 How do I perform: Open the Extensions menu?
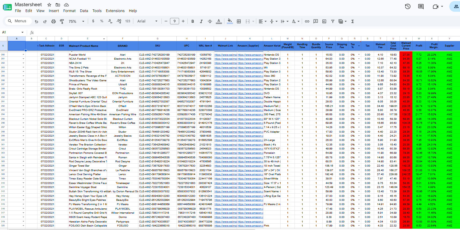click(x=115, y=11)
